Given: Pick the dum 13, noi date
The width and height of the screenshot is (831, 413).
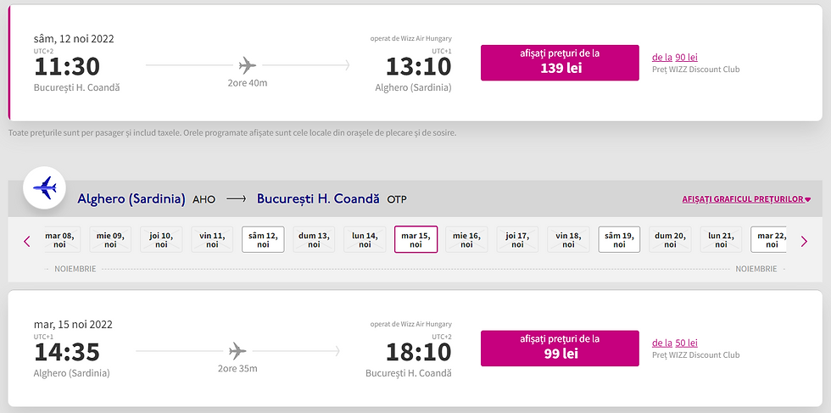Looking at the screenshot, I should [314, 239].
